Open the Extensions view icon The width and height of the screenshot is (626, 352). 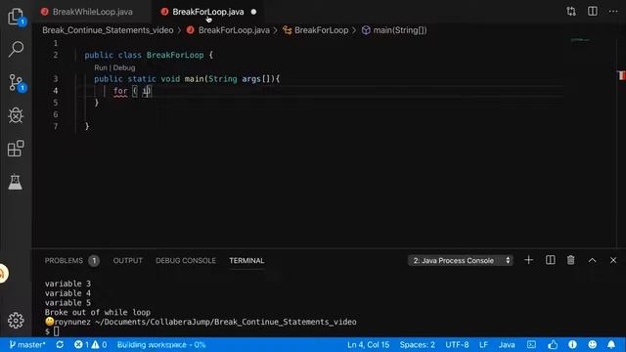[16, 149]
